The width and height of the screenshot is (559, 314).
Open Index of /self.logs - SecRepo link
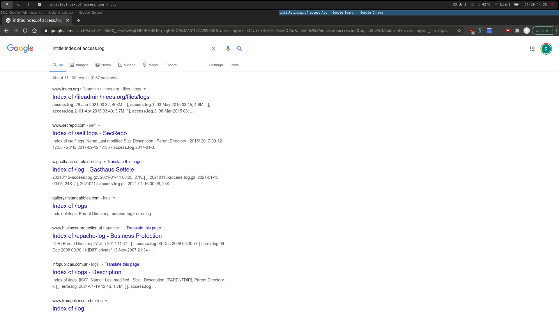click(89, 133)
